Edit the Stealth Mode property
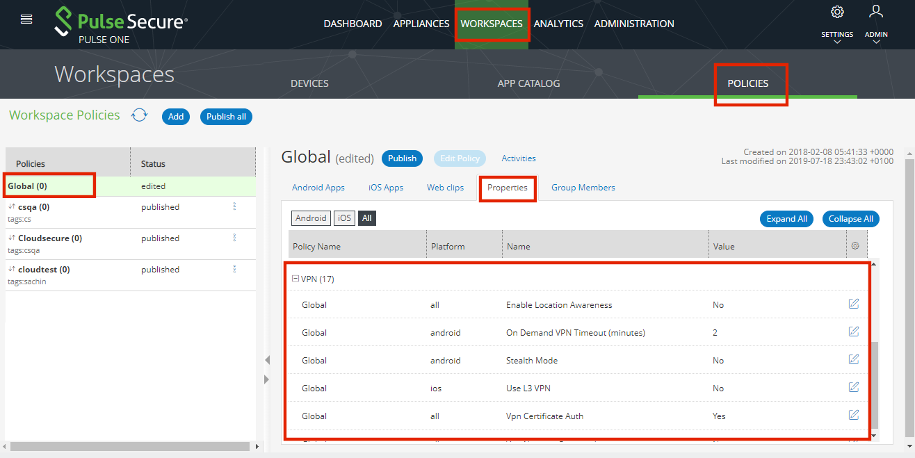The width and height of the screenshot is (915, 458). [853, 359]
